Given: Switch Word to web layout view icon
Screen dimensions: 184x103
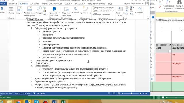Looking at the screenshot, I should pos(119,94).
